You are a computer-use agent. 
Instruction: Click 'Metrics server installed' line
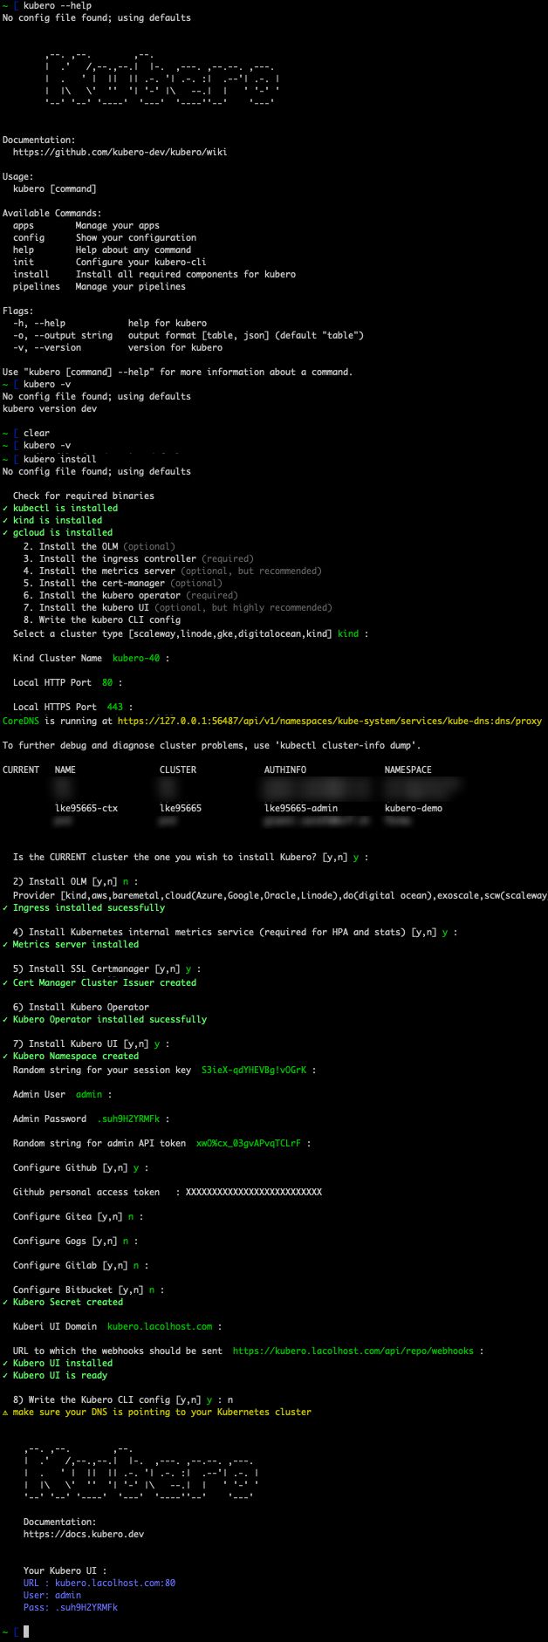point(71,944)
